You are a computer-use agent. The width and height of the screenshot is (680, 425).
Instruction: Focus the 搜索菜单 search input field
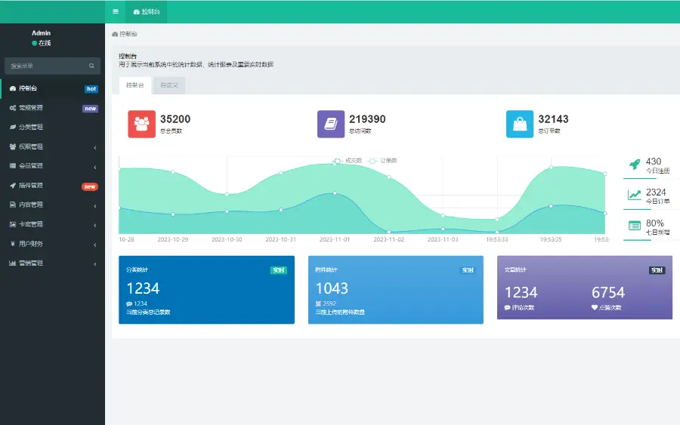[x=45, y=66]
